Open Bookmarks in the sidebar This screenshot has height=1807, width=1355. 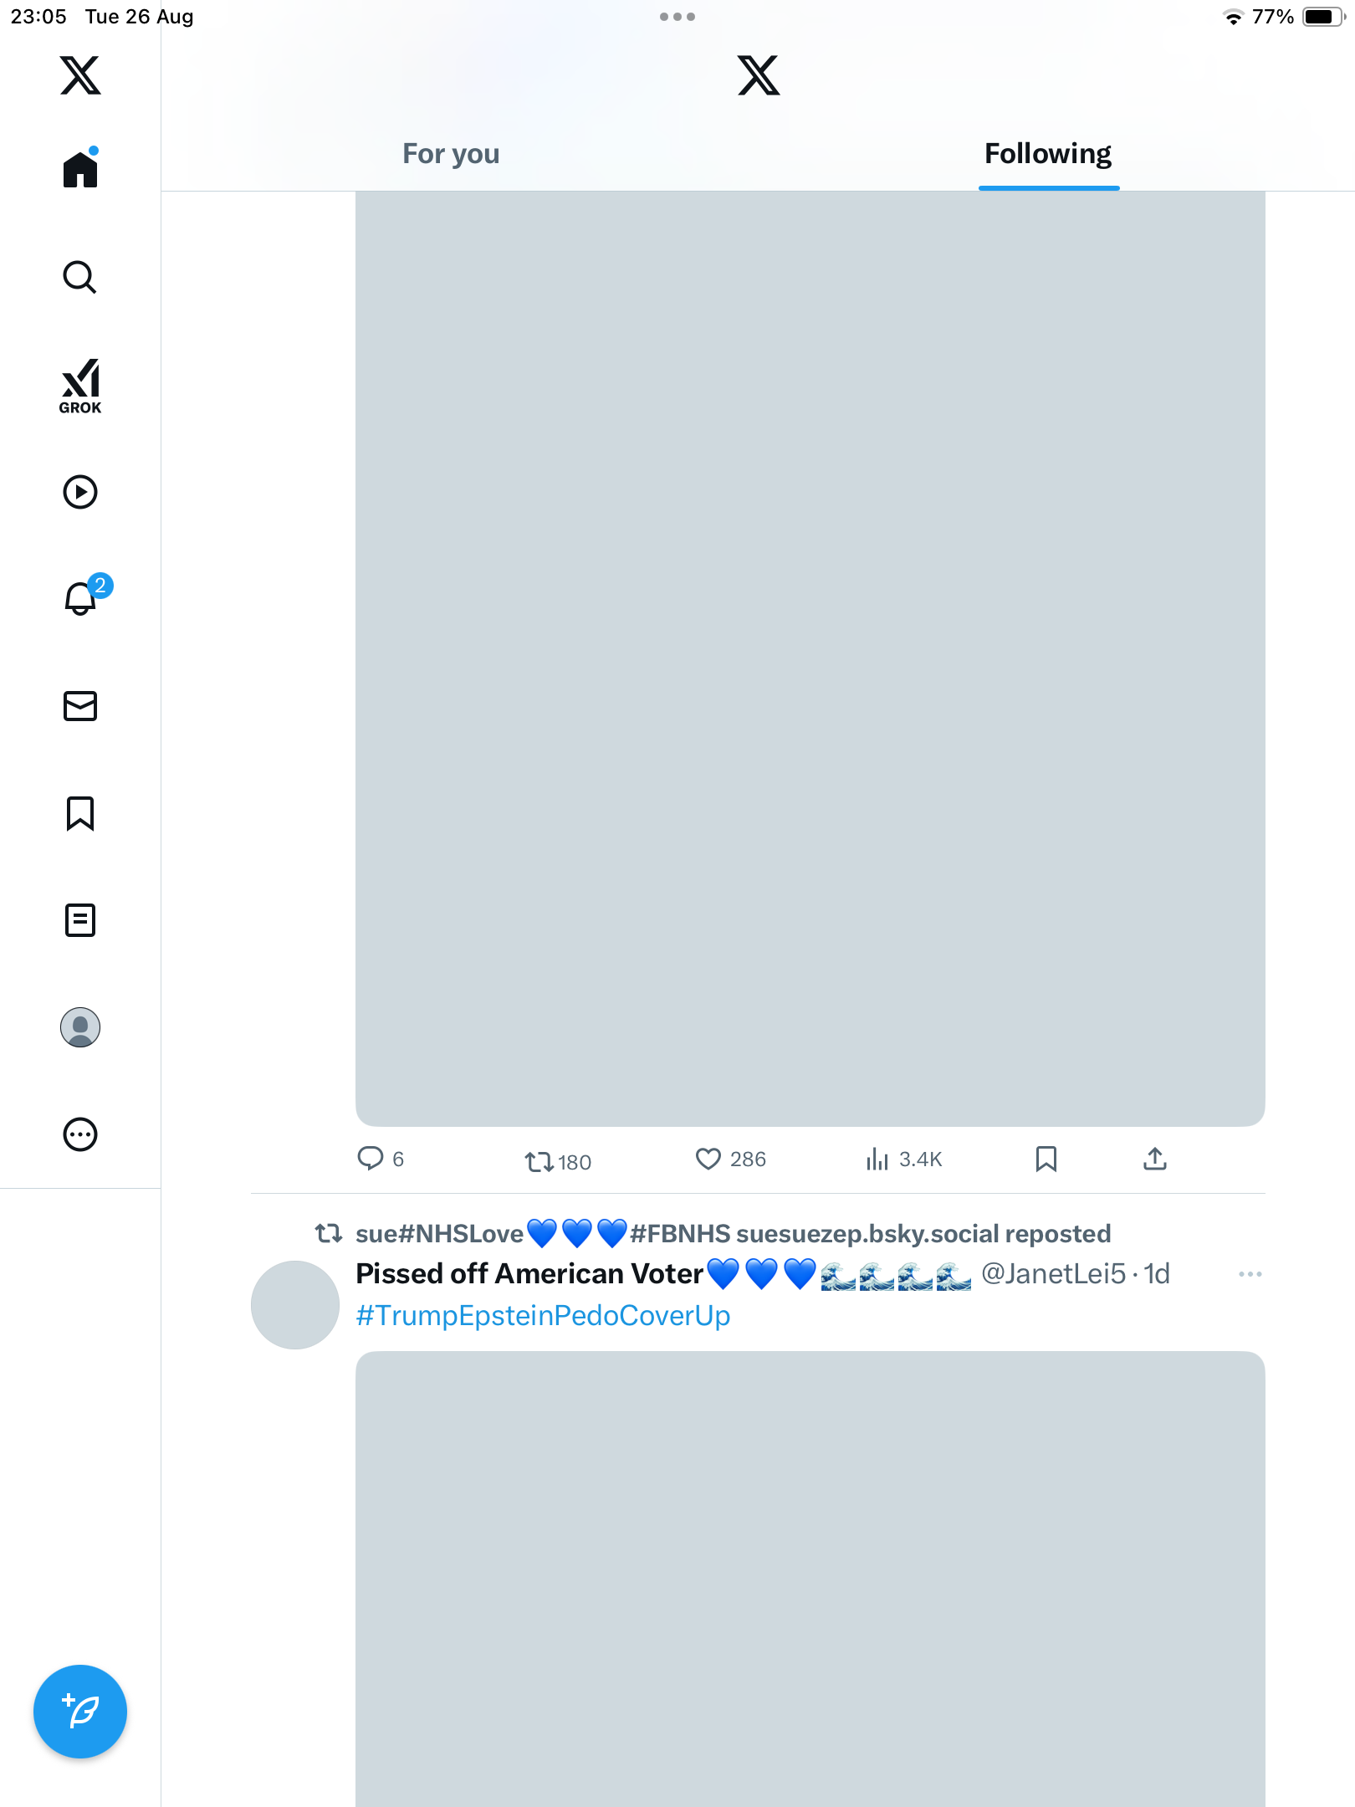click(x=80, y=813)
